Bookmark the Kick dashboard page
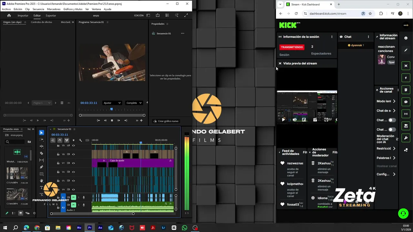413x232 pixels. click(x=370, y=14)
